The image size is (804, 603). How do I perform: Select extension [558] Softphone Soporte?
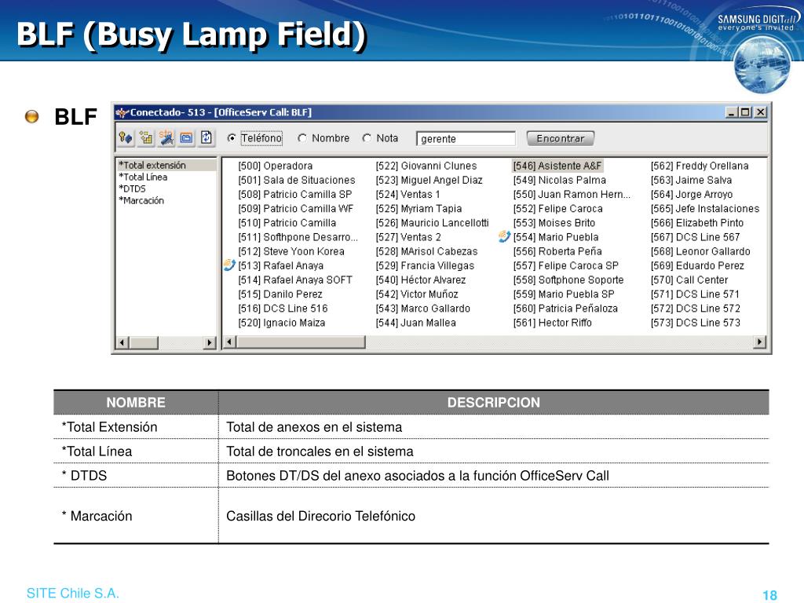point(568,280)
